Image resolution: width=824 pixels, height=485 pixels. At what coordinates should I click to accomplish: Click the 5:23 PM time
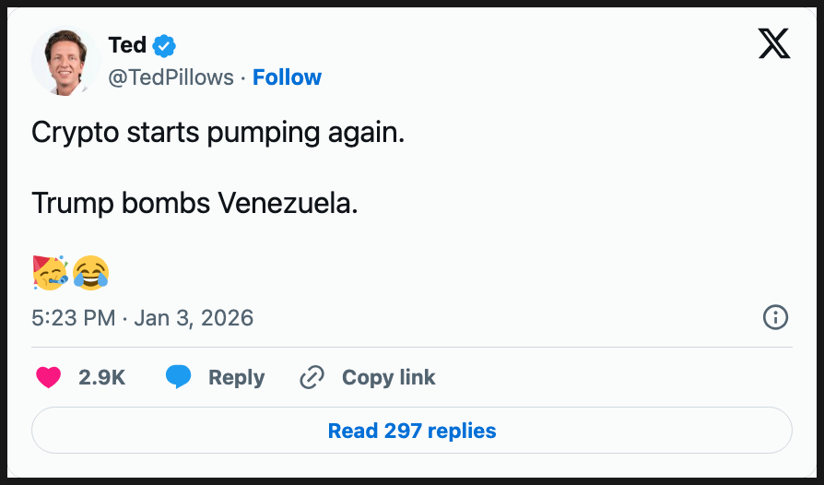point(74,318)
